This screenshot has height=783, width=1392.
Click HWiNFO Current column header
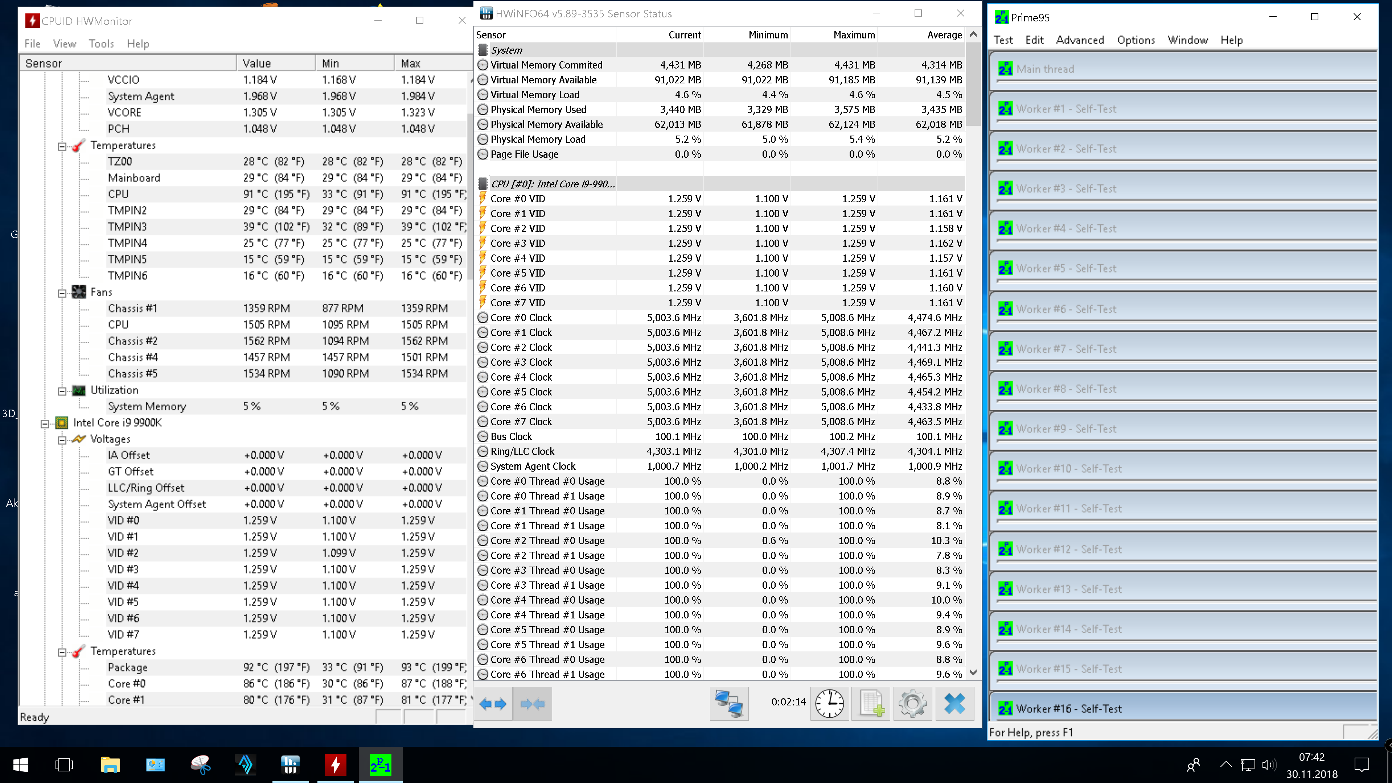tap(660, 34)
